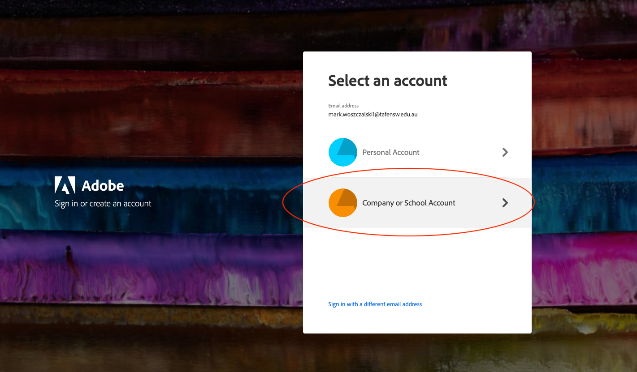Click the blank white area below the account list
This screenshot has height=372, width=637.
417,255
